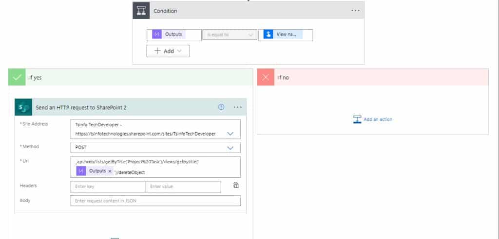This screenshot has width=499, height=239.
Task: Click into the Uri input field
Action: 155,167
